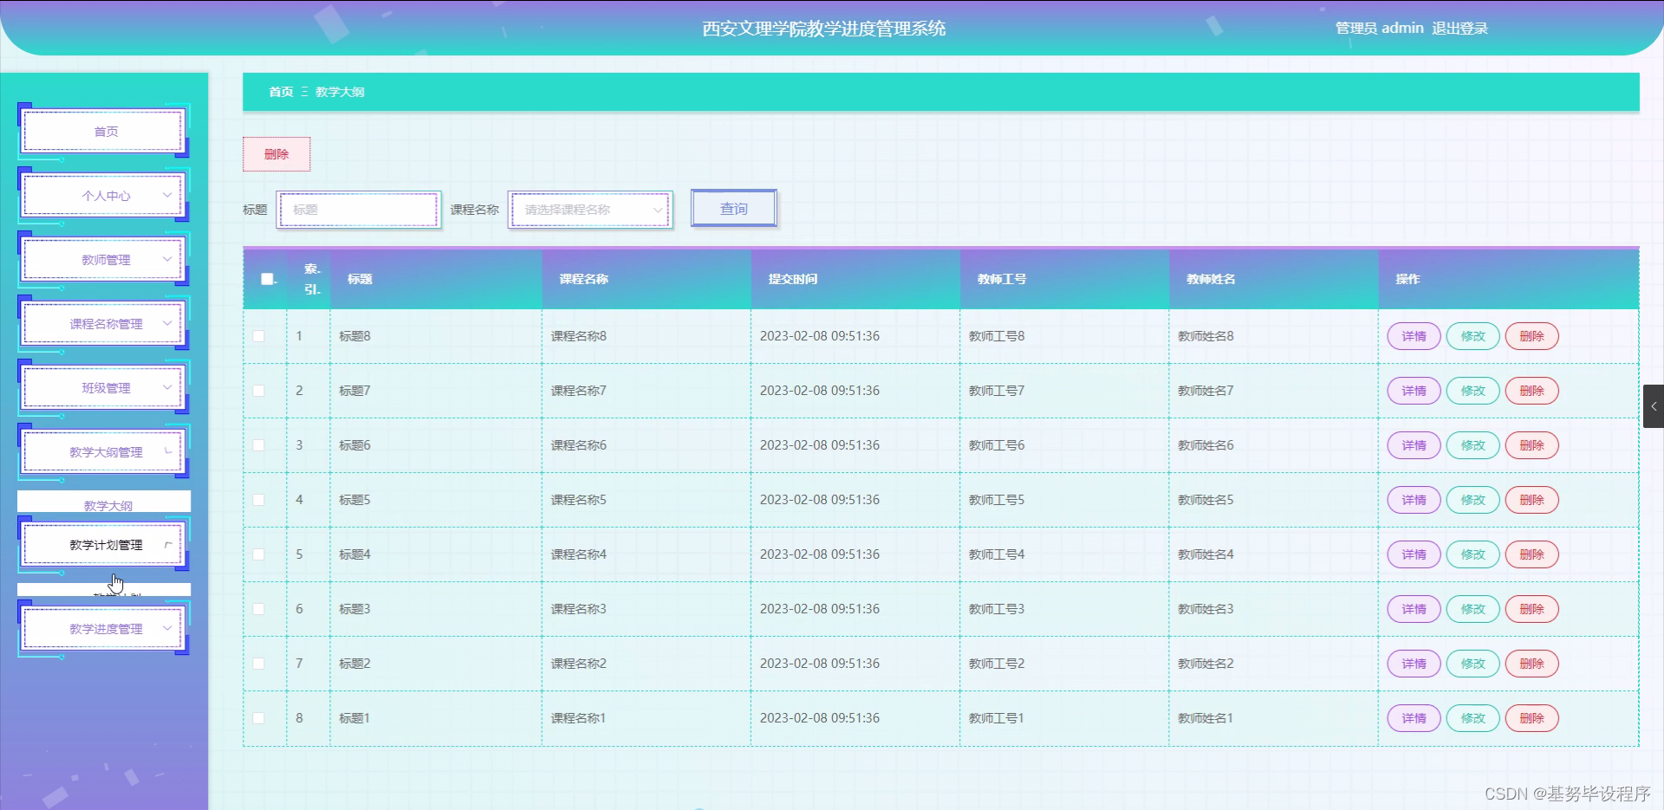Image resolution: width=1664 pixels, height=810 pixels.
Task: Open 详情 for row 标题1
Action: (x=1414, y=718)
